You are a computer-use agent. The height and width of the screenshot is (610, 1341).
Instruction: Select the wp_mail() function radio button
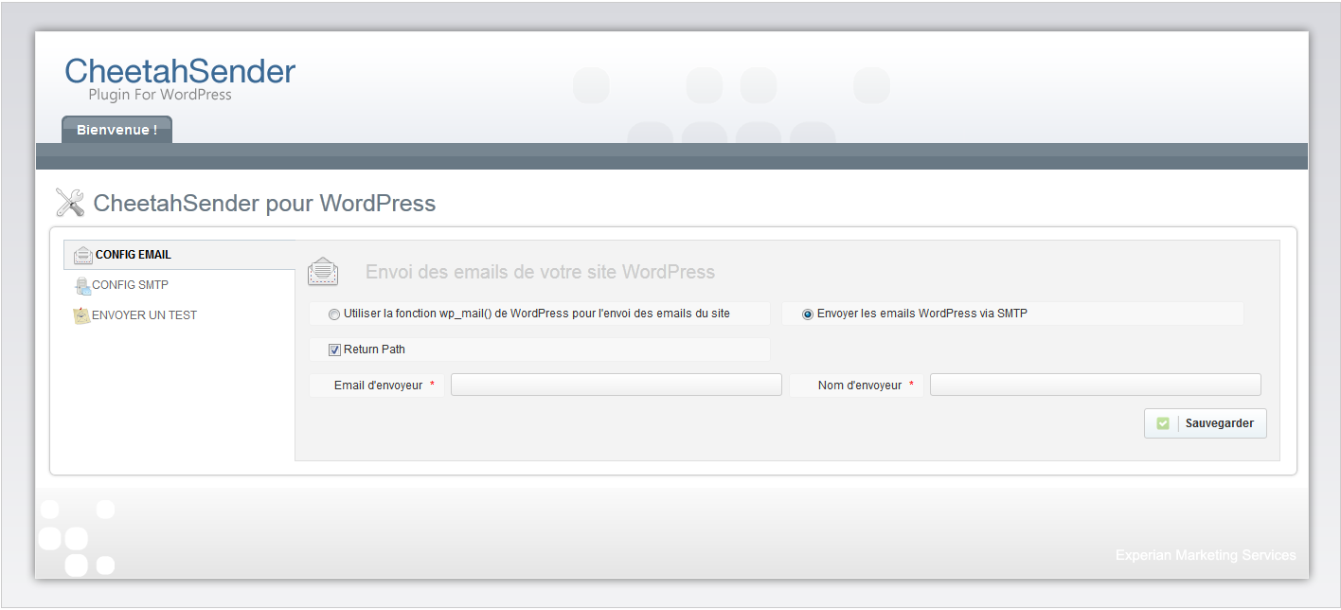point(333,314)
